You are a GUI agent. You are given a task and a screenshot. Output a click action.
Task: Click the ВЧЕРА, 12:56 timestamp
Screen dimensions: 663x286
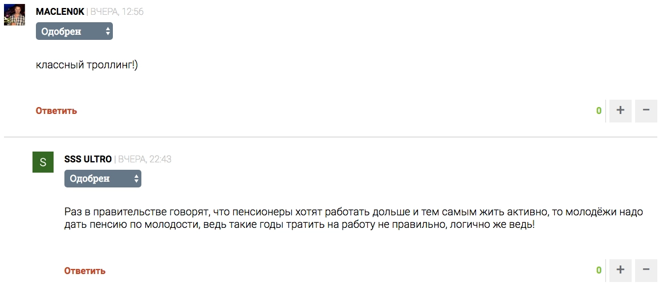[x=117, y=12]
